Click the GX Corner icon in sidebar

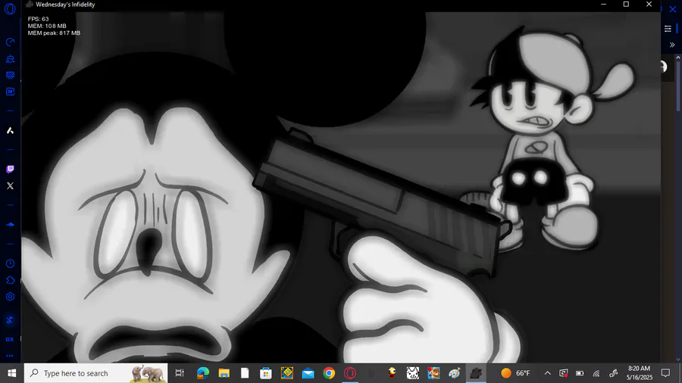pos(10,339)
